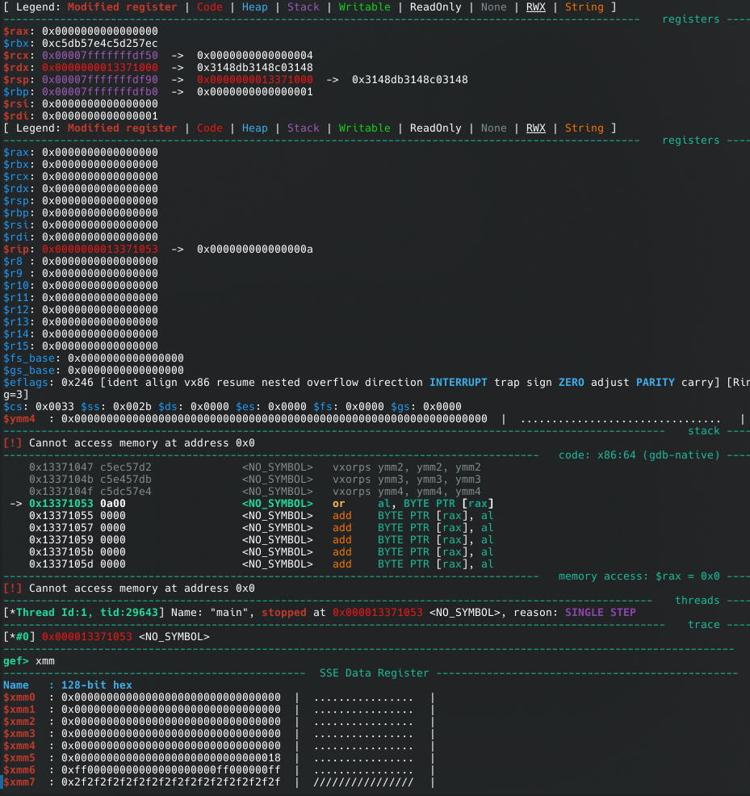Click the 'threads' section header

click(x=698, y=601)
